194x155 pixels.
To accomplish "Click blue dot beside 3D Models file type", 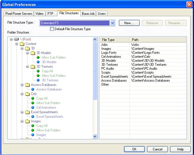I will 38,62.
